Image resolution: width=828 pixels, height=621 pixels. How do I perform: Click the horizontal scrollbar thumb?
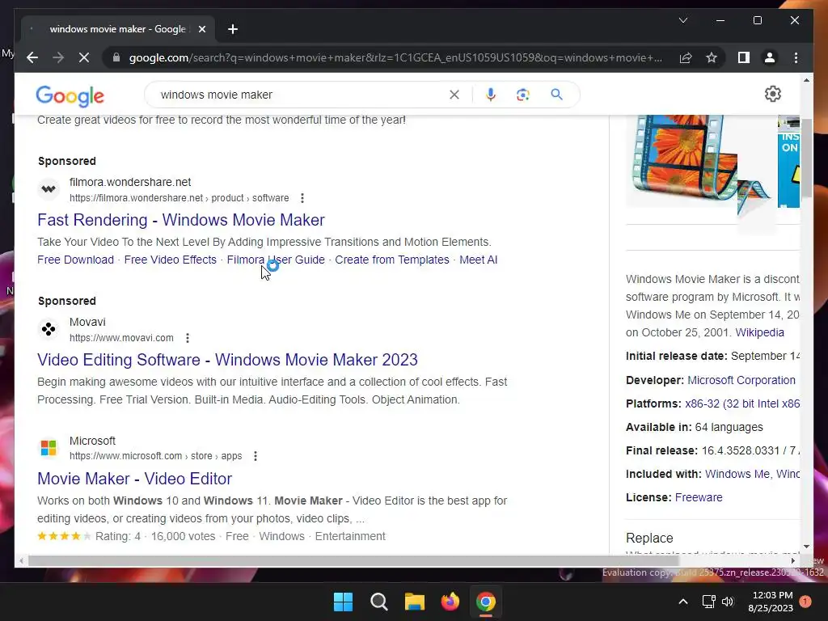(353, 561)
